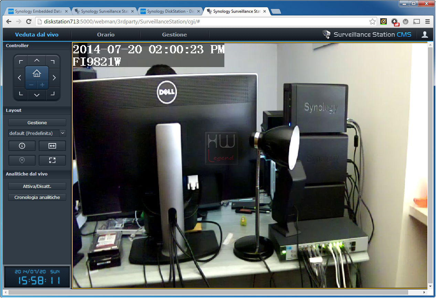
Task: Select Synology Embedded Data browser tab
Action: tap(38, 11)
